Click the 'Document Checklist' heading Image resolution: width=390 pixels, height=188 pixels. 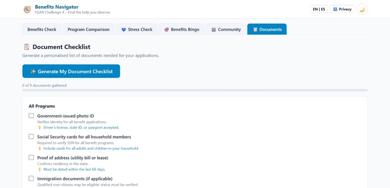coord(61,47)
